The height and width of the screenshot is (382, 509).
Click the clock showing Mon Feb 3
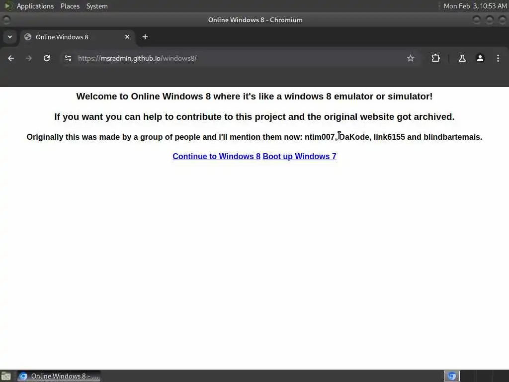click(475, 6)
